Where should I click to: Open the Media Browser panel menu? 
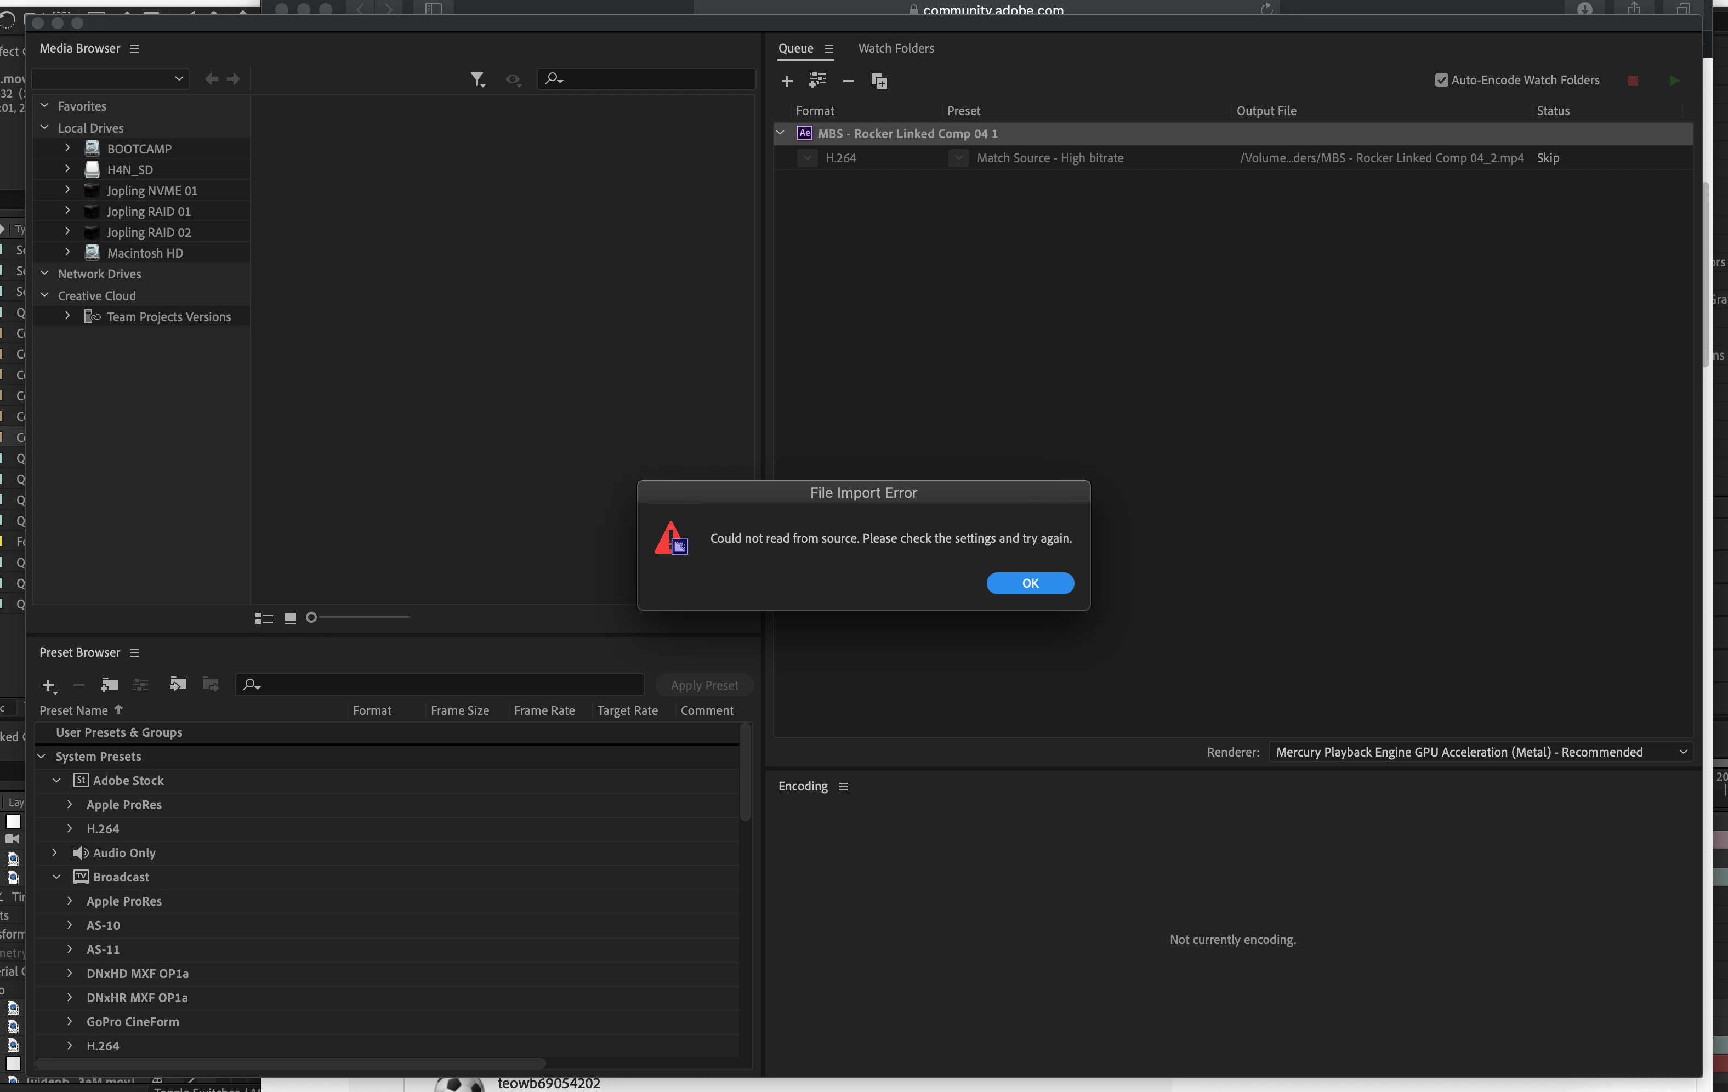pyautogui.click(x=135, y=48)
